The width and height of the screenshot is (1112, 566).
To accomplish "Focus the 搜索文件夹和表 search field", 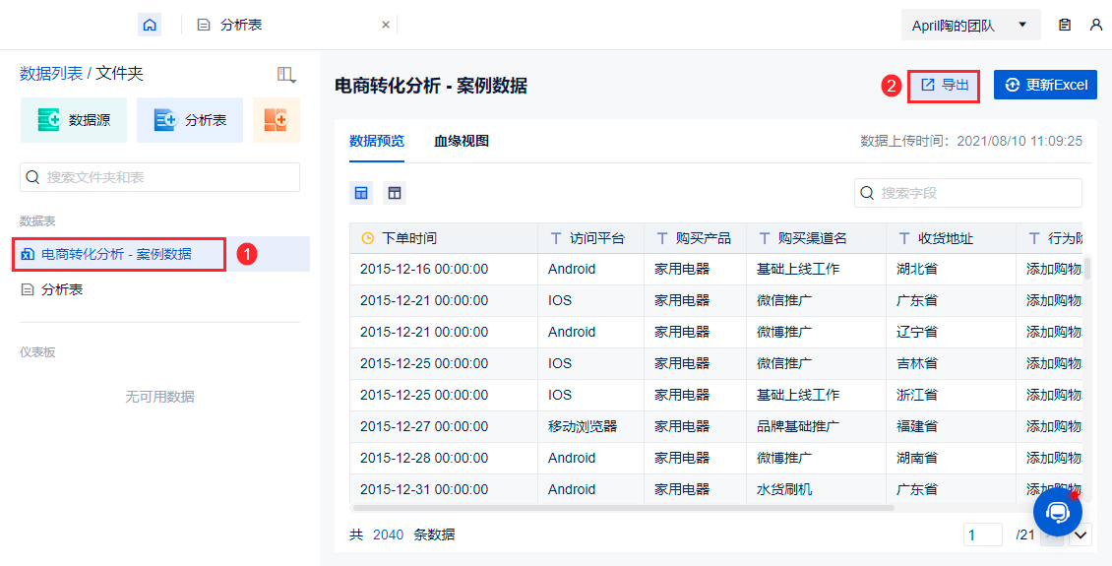I will coord(159,177).
